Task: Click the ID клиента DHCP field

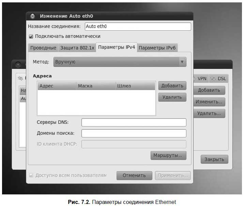Action: click(134, 144)
